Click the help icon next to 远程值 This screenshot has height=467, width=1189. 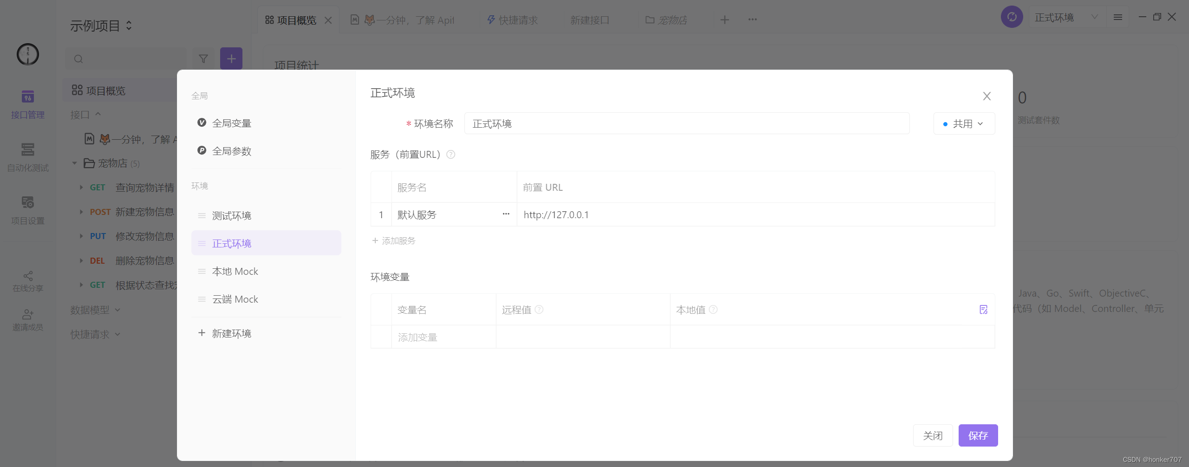[539, 309]
